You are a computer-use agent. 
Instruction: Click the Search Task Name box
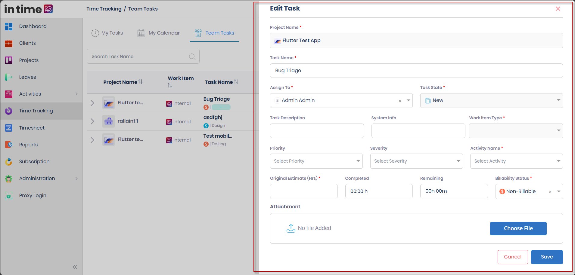click(143, 56)
